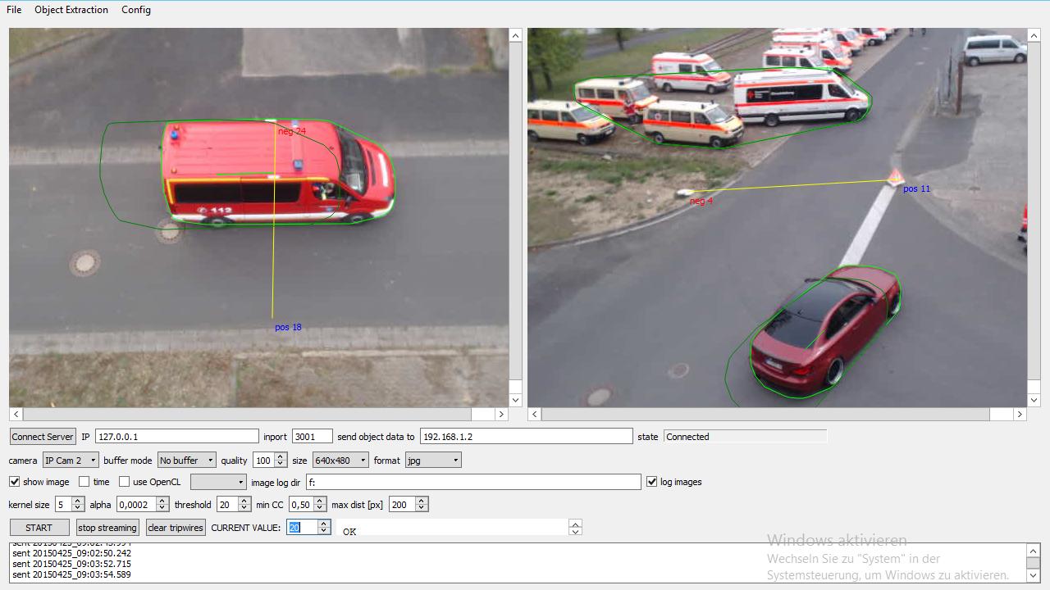
Task: Click the image log dir text field
Action: [473, 483]
